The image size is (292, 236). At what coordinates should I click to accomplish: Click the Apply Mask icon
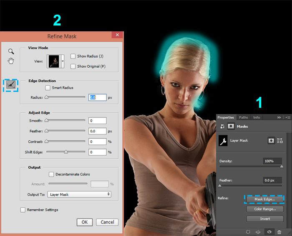(258, 232)
